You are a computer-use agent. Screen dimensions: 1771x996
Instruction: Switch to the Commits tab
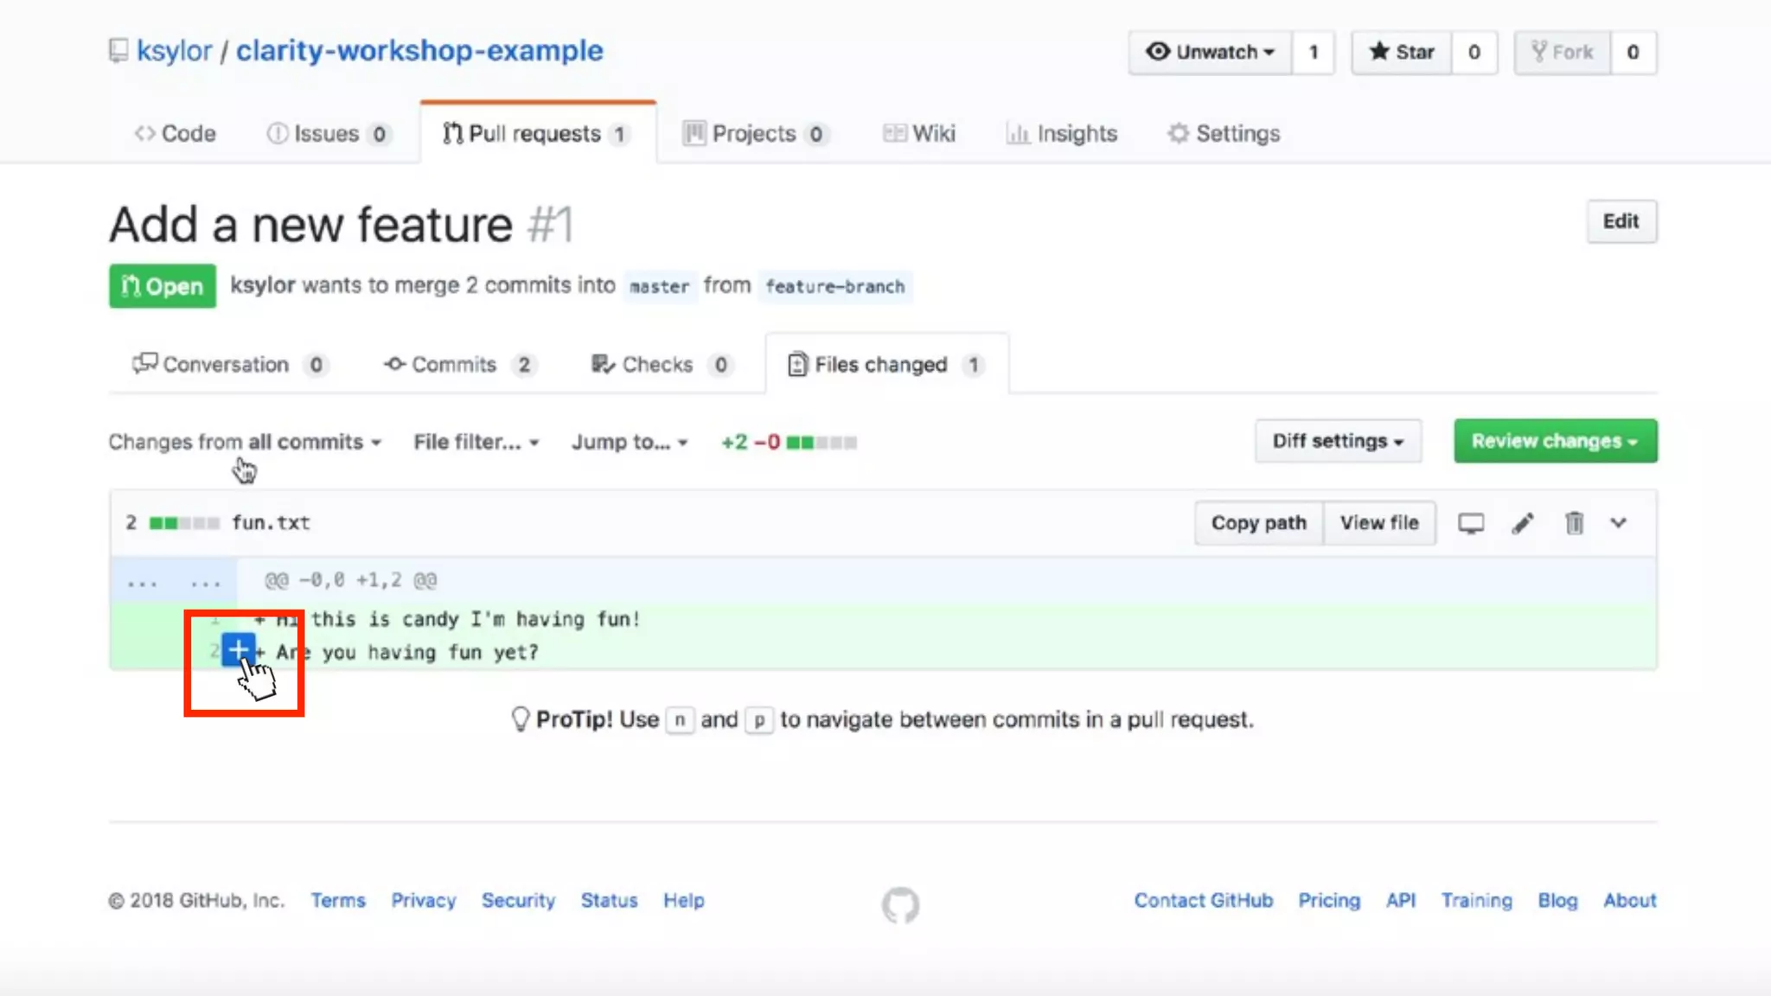click(456, 364)
